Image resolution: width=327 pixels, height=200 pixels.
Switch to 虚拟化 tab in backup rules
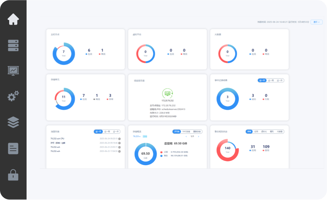pos(264,131)
